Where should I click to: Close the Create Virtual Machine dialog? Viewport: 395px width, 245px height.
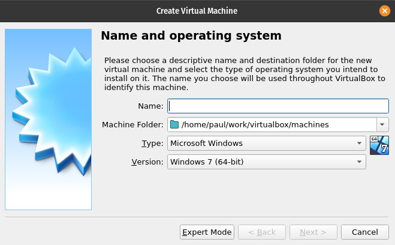pos(384,11)
